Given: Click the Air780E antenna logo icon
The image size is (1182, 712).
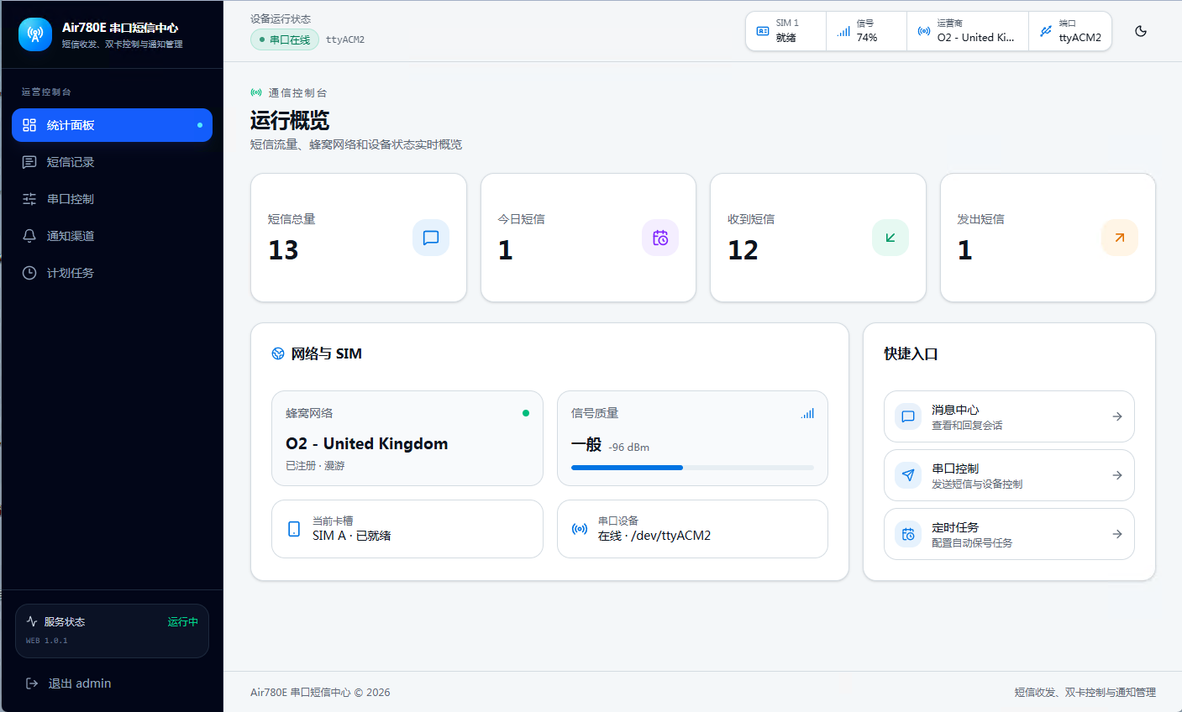Looking at the screenshot, I should [35, 34].
